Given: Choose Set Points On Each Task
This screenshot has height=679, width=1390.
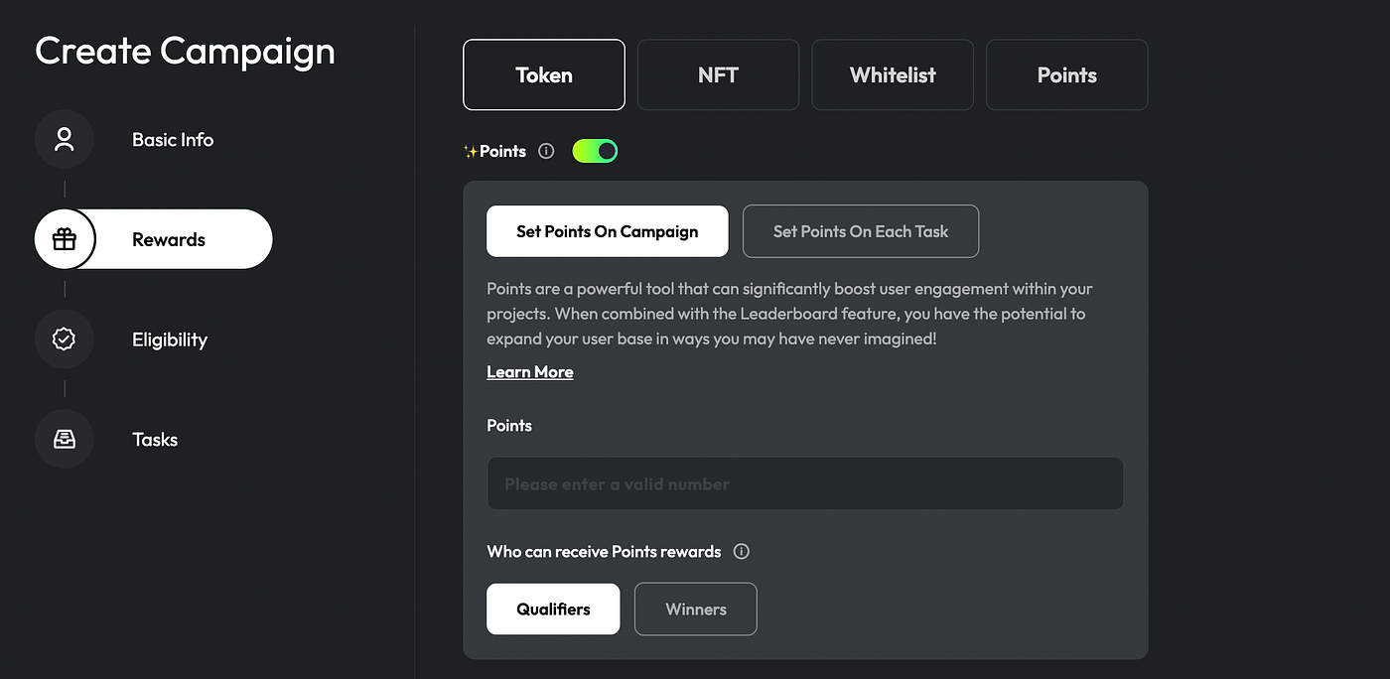Looking at the screenshot, I should (x=860, y=231).
